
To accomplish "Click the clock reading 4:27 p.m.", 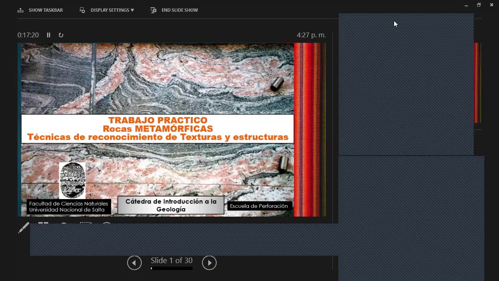I will (311, 35).
